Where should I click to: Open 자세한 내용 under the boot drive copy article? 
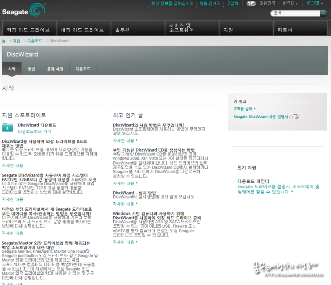coord(13,233)
